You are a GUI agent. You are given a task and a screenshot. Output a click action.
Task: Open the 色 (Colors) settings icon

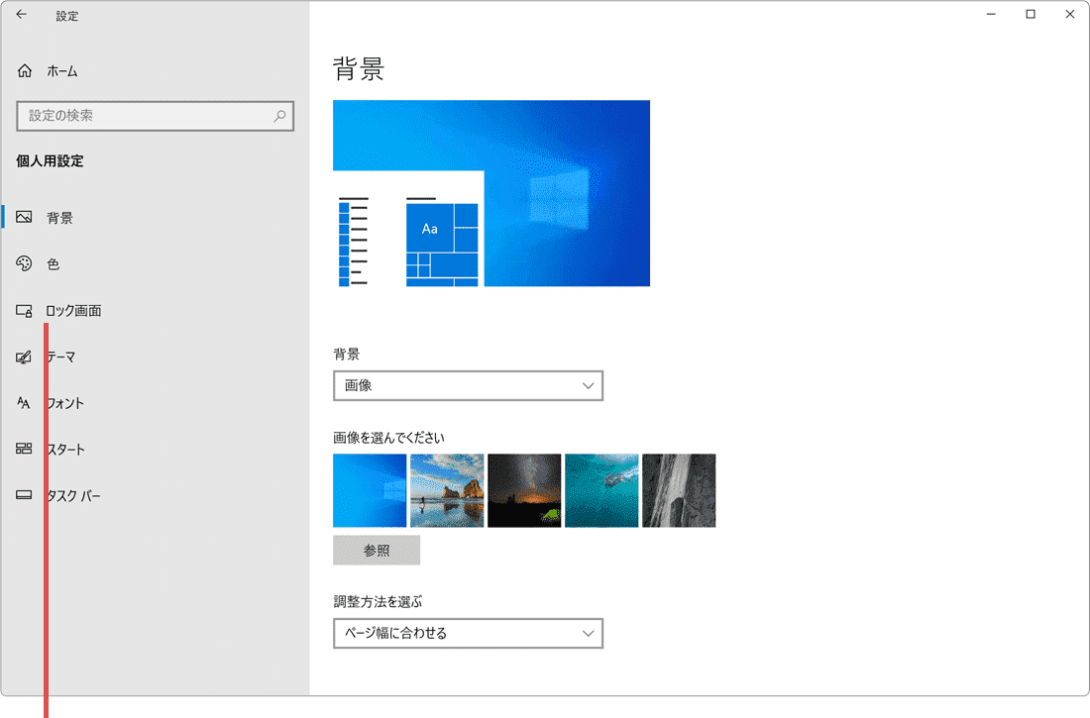pyautogui.click(x=24, y=263)
